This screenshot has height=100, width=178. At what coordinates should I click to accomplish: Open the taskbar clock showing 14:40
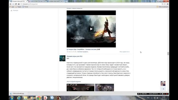click(x=164, y=98)
